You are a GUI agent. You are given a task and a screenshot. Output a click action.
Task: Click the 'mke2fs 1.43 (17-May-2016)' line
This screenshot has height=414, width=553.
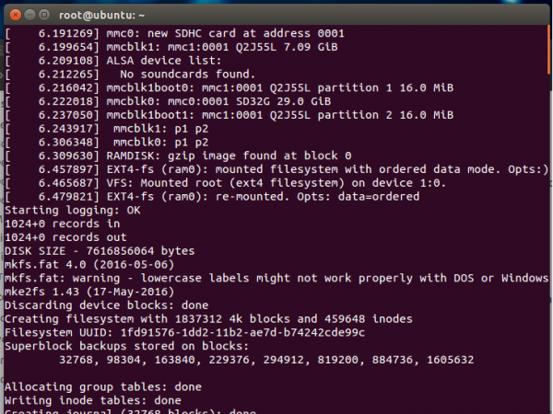pyautogui.click(x=92, y=292)
